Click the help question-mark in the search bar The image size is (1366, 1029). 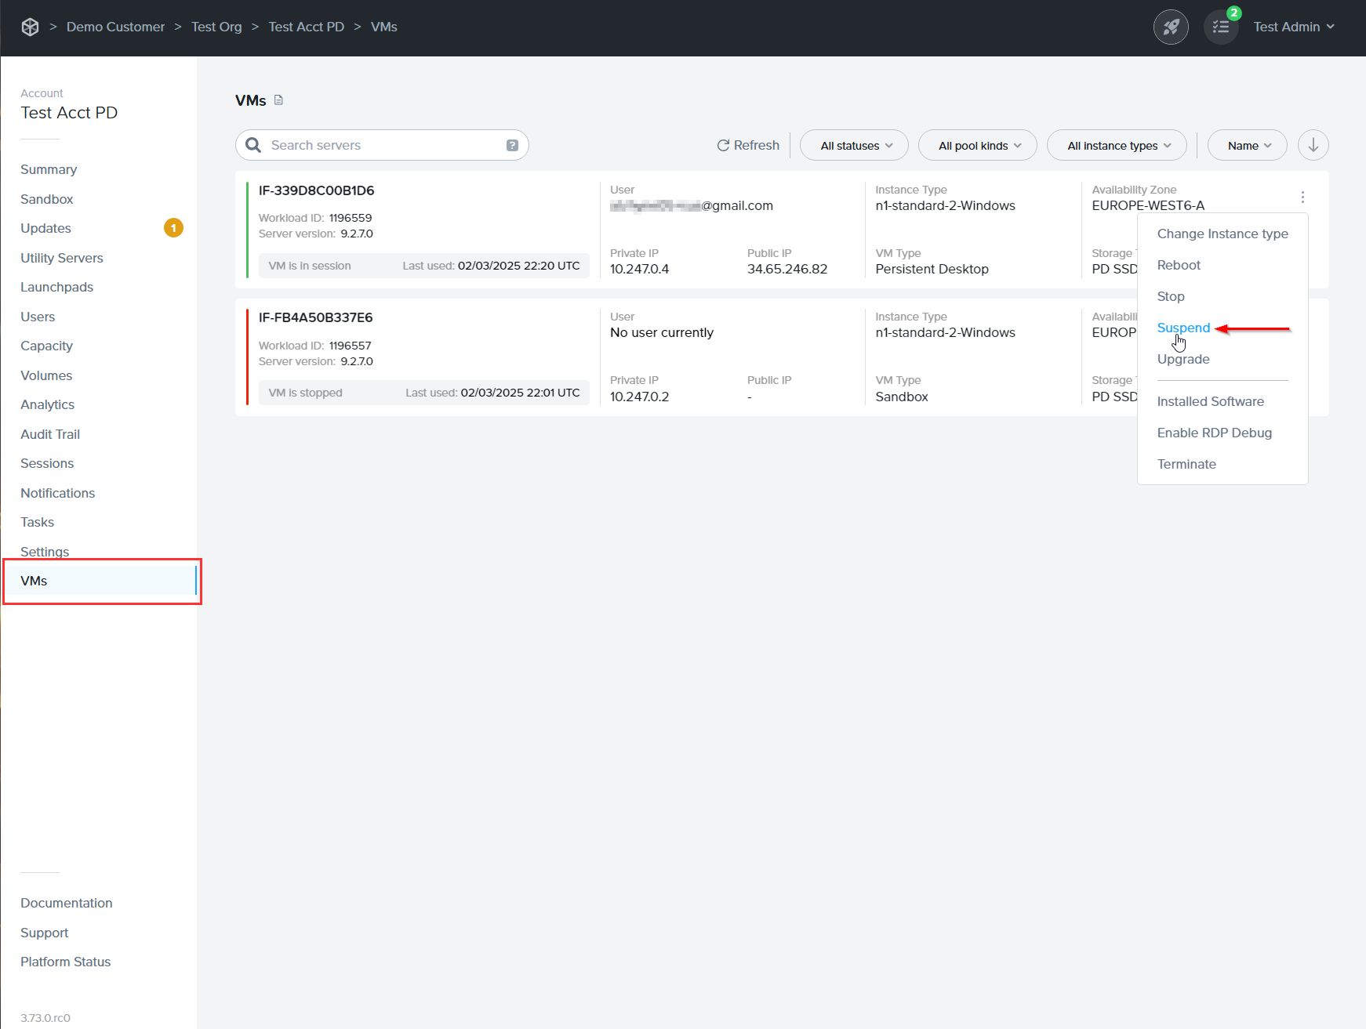[511, 145]
